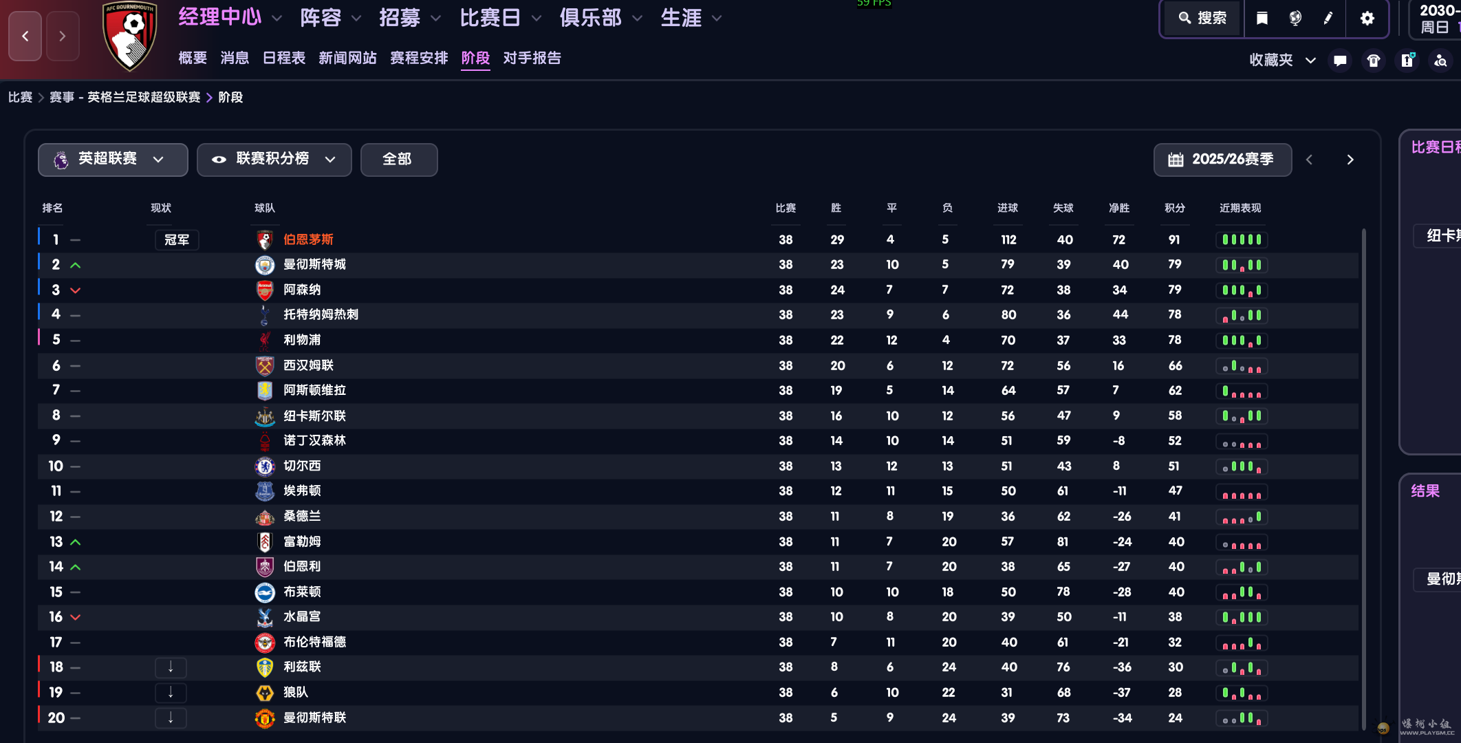Switch to the 对手报告 tab
This screenshot has width=1461, height=743.
(532, 58)
